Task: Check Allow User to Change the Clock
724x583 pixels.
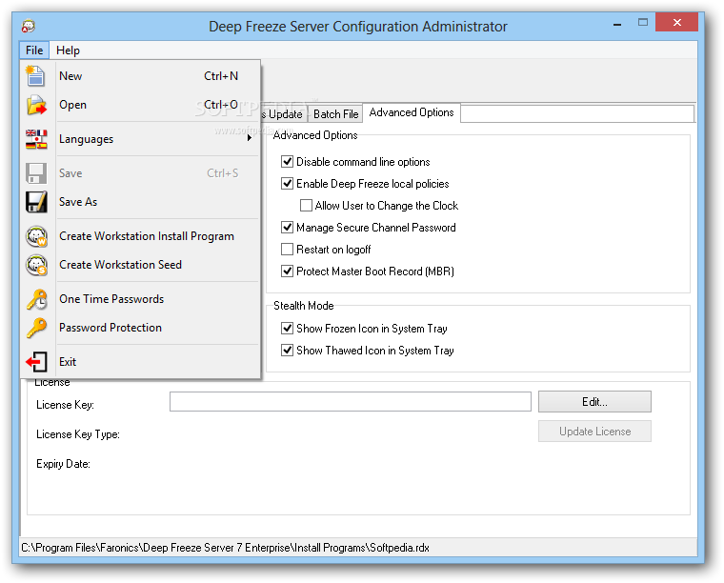Action: click(306, 206)
